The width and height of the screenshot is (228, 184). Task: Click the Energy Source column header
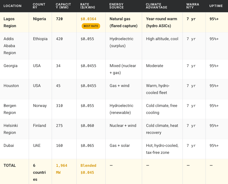[116, 6]
